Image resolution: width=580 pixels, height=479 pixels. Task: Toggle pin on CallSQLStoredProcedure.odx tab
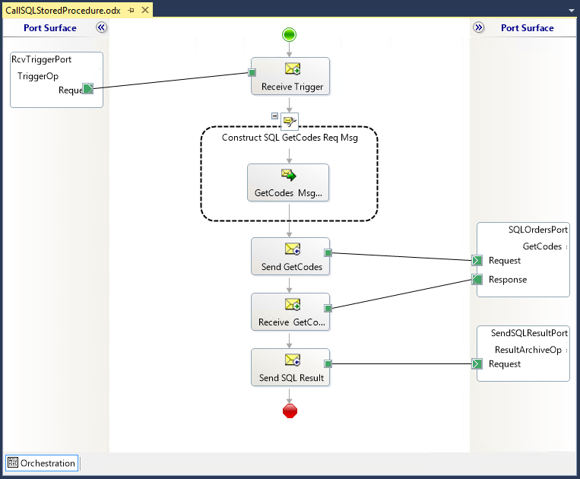131,11
